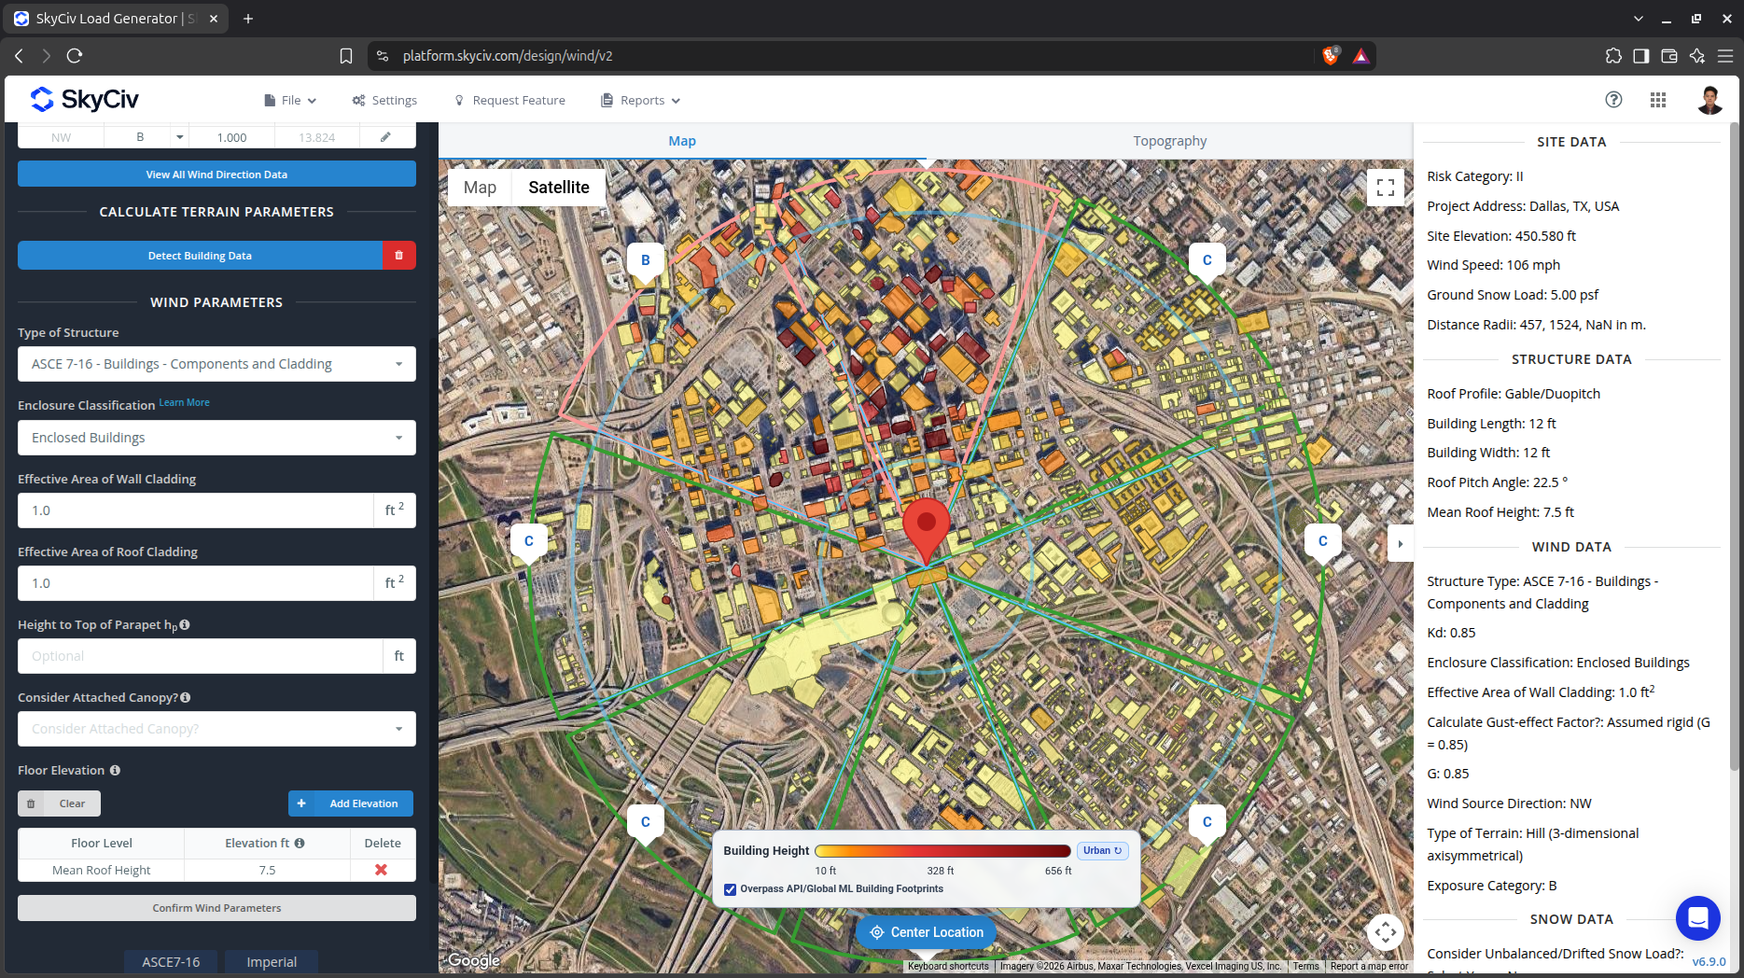Click Request Feature in the top bar
The width and height of the screenshot is (1744, 978).
(509, 101)
